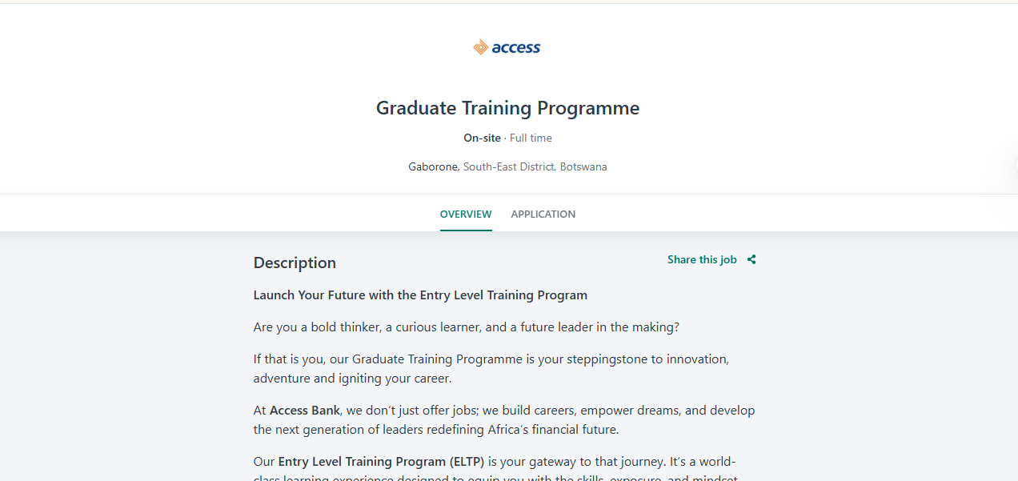This screenshot has height=481, width=1018.
Task: Click the "Share this job" link
Action: coord(702,259)
